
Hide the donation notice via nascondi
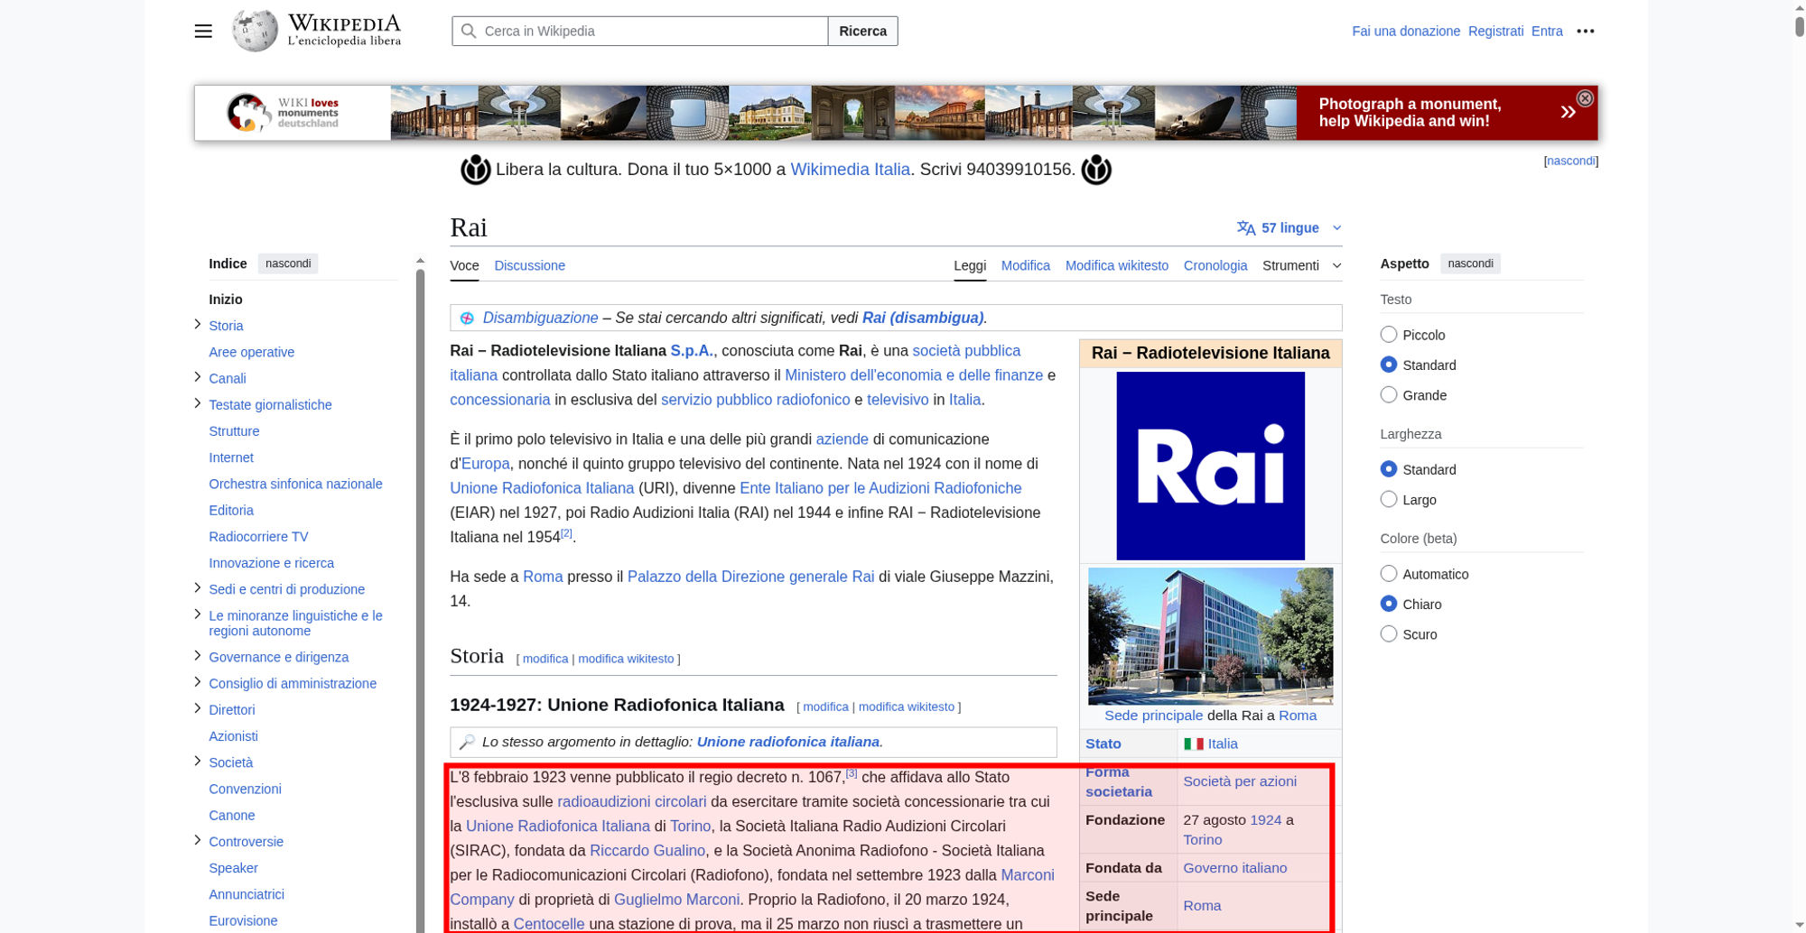[x=1571, y=161]
